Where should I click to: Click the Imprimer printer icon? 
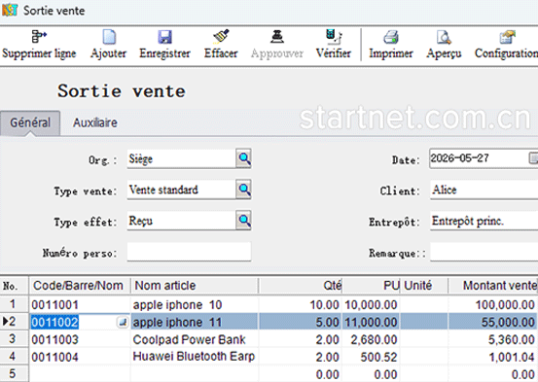pos(391,37)
